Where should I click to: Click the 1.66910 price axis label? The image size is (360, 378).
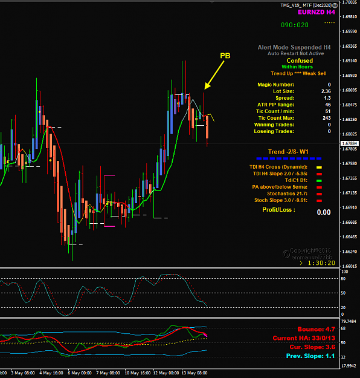pos(350,207)
